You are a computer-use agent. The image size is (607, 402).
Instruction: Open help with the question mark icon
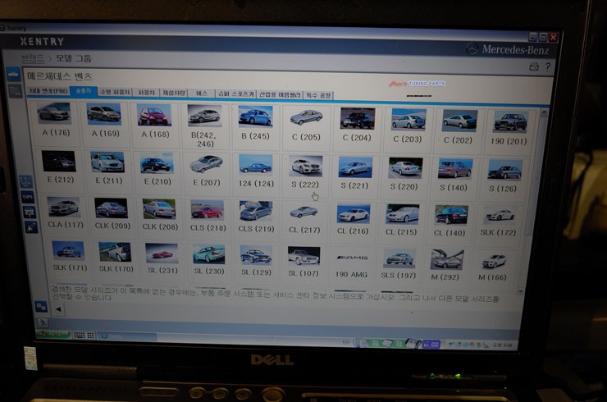pyautogui.click(x=548, y=66)
